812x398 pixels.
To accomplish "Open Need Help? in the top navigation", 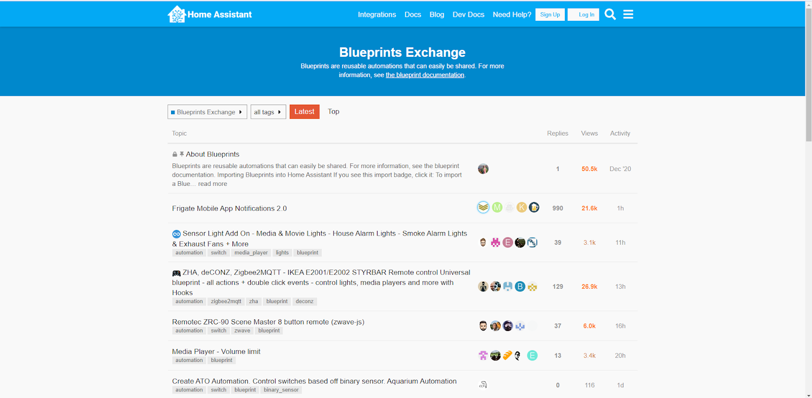I will (x=512, y=15).
